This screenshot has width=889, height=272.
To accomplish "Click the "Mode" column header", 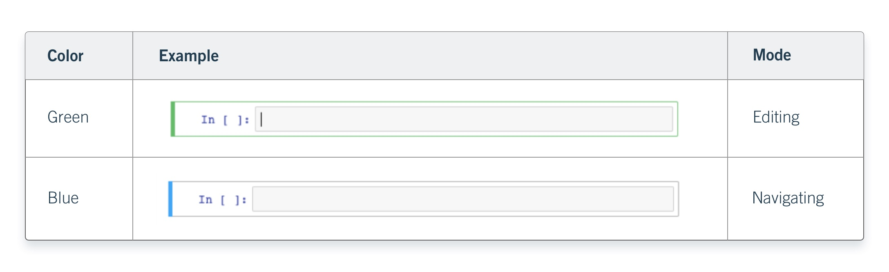I will (x=772, y=55).
